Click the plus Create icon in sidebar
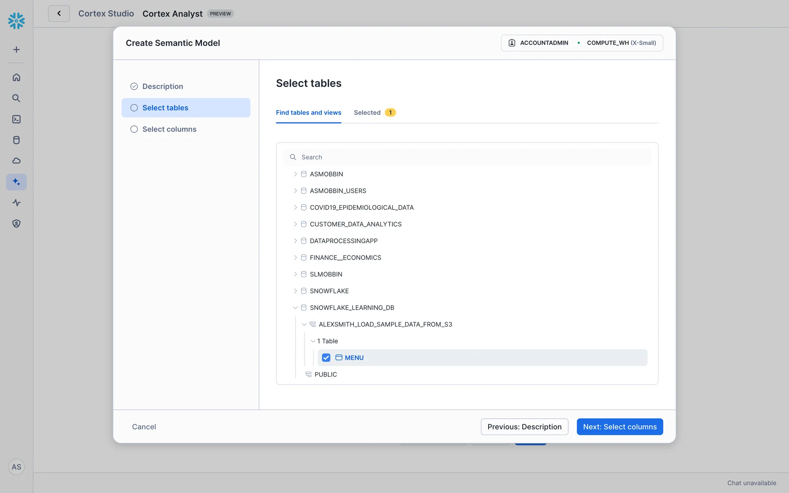This screenshot has width=789, height=493. pos(16,50)
